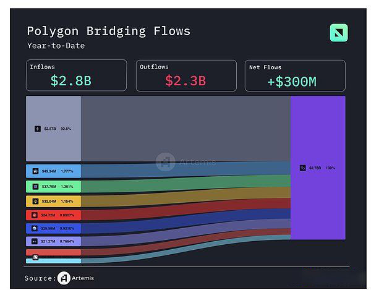This screenshot has height=290, width=371.
Task: Click the chain icon beside $25.56M
Action: [x=36, y=229]
